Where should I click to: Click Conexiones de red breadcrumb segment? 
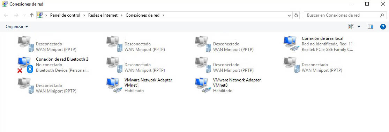[142, 15]
